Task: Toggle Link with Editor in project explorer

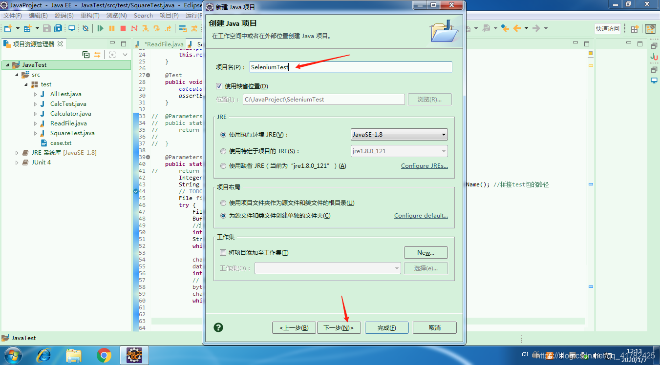Action: pos(97,55)
